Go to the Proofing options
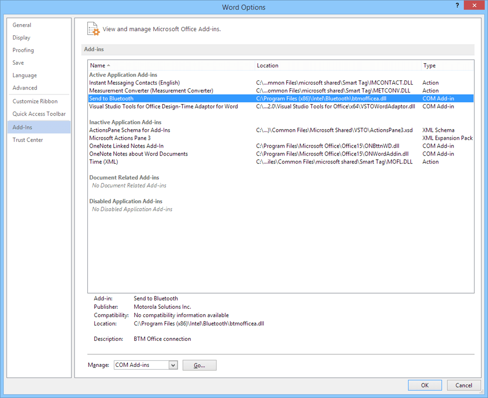The image size is (488, 398). coord(23,50)
